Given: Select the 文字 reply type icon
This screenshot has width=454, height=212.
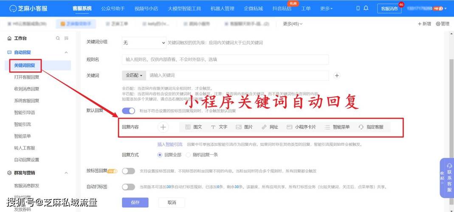Looking at the screenshot, I should (213, 127).
